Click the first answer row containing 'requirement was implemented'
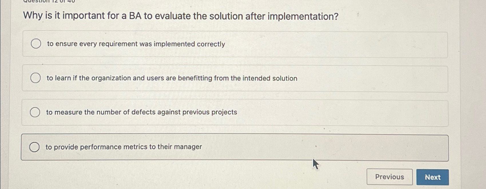486x189 pixels. tap(235, 44)
